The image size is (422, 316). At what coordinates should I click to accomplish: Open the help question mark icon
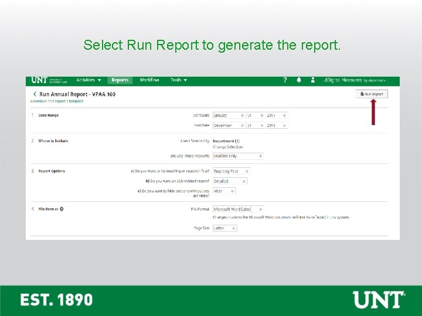pyautogui.click(x=285, y=80)
